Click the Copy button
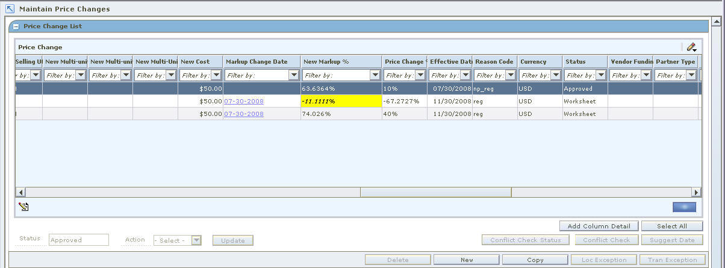Image resolution: width=725 pixels, height=268 pixels. (x=535, y=260)
